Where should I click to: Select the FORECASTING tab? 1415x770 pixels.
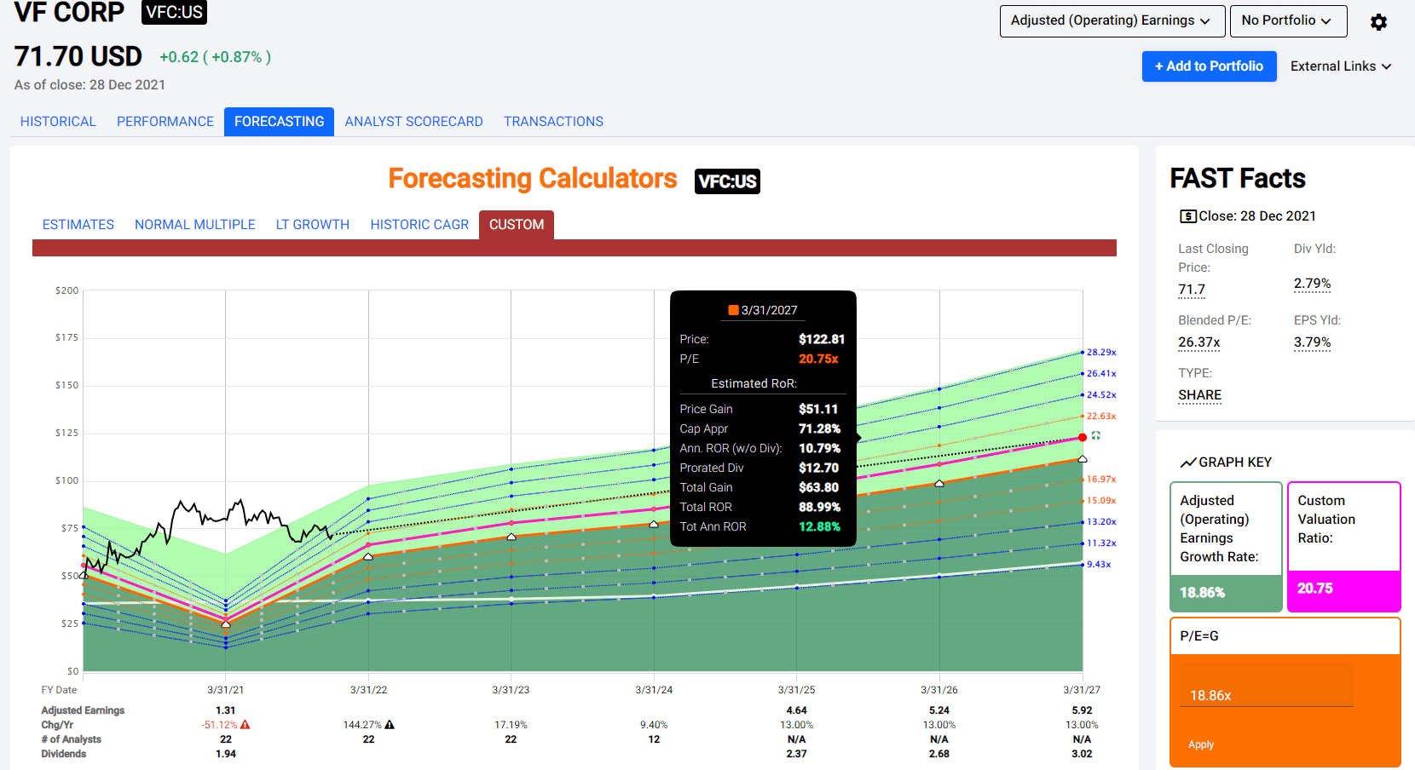280,122
